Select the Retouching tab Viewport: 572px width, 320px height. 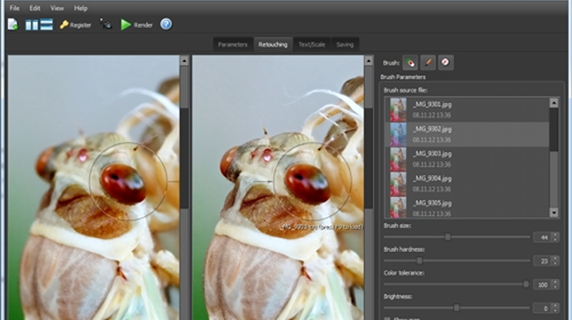coord(273,45)
